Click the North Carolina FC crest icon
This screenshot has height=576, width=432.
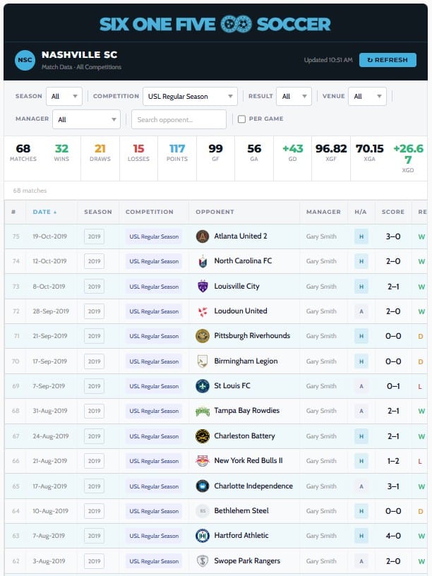(203, 261)
